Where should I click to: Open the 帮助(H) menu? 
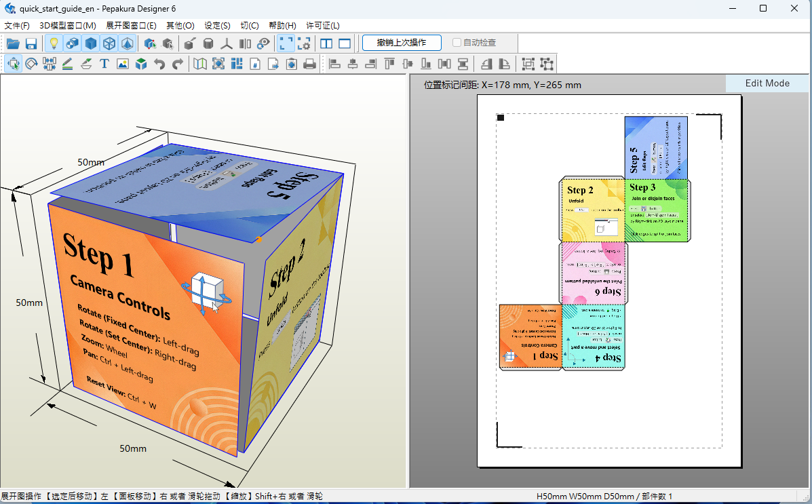coord(282,25)
